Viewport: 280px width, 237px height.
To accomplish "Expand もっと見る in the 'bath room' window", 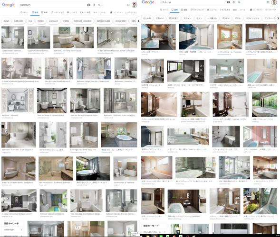I will pyautogui.click(x=85, y=12).
